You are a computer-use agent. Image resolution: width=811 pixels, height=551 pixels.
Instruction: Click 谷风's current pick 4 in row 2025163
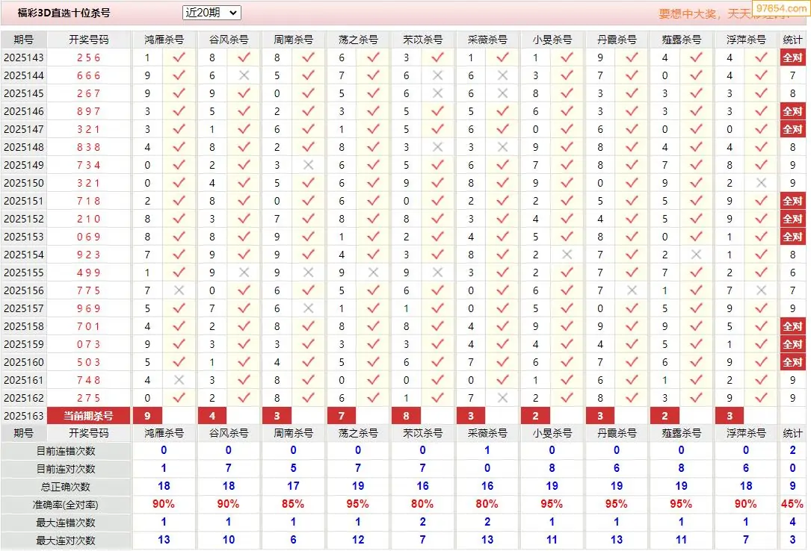pyautogui.click(x=212, y=416)
